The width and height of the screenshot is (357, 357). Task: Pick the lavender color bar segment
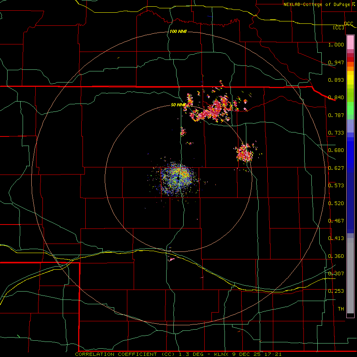click(x=350, y=126)
